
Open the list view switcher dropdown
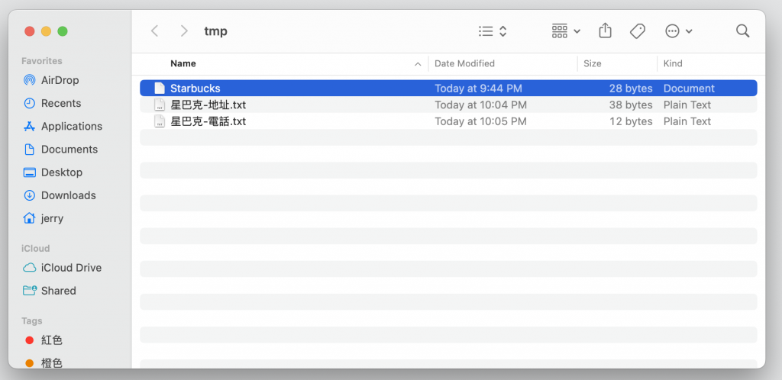click(x=493, y=31)
